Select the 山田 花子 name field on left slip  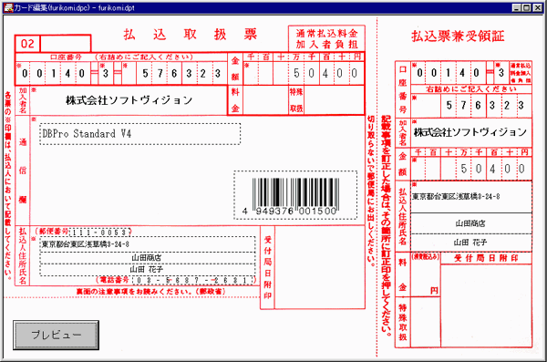[147, 270]
